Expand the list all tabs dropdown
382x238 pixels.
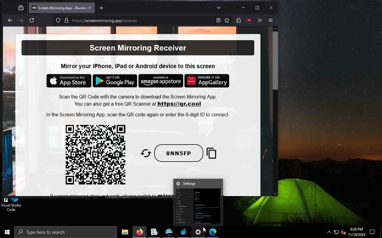pos(219,8)
